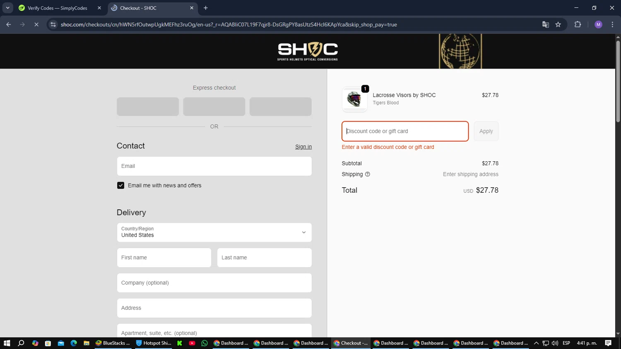View site information icon in address bar
Image resolution: width=621 pixels, height=349 pixels.
53,24
